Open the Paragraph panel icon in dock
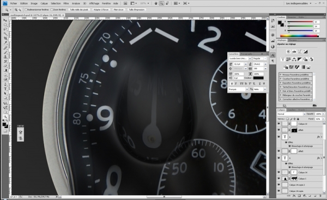Screen dimensions: 327x200 [272, 61]
